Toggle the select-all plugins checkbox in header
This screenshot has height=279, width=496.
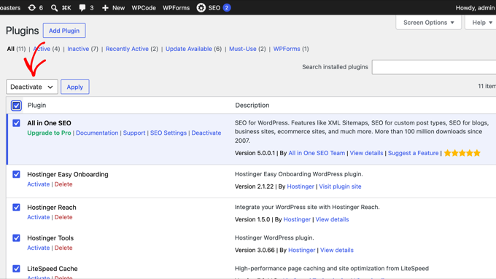[16, 105]
